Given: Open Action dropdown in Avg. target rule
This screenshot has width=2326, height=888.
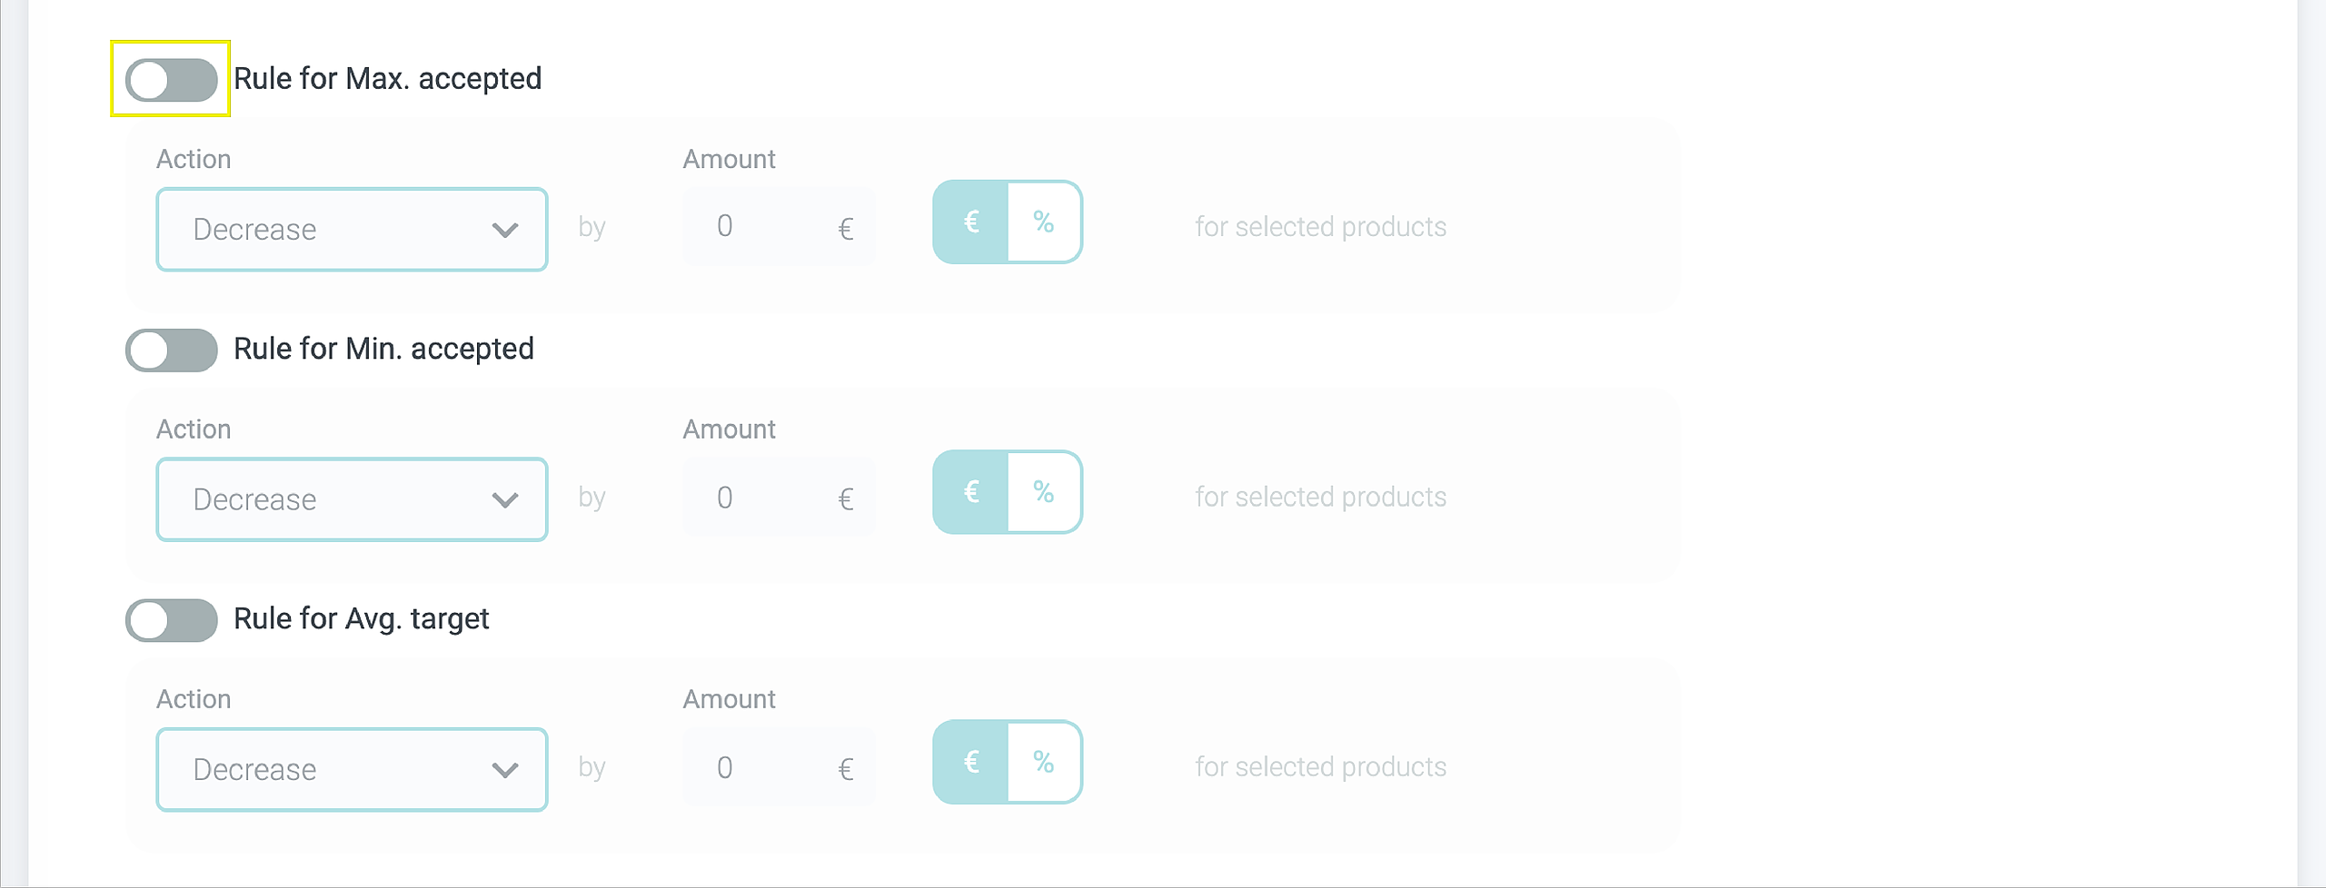Looking at the screenshot, I should coord(351,769).
